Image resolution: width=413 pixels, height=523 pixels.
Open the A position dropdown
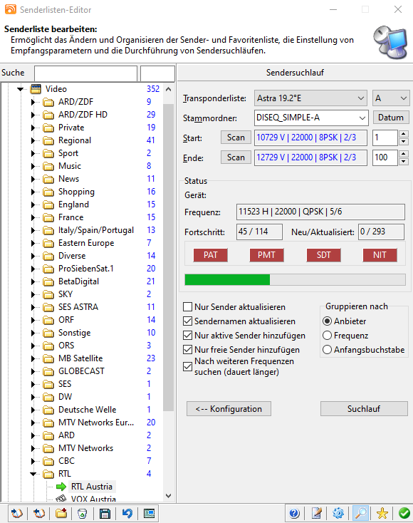pyautogui.click(x=391, y=98)
